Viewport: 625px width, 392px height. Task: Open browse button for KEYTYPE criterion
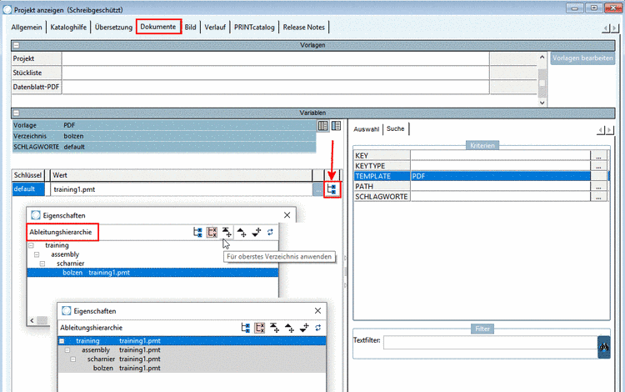click(598, 166)
